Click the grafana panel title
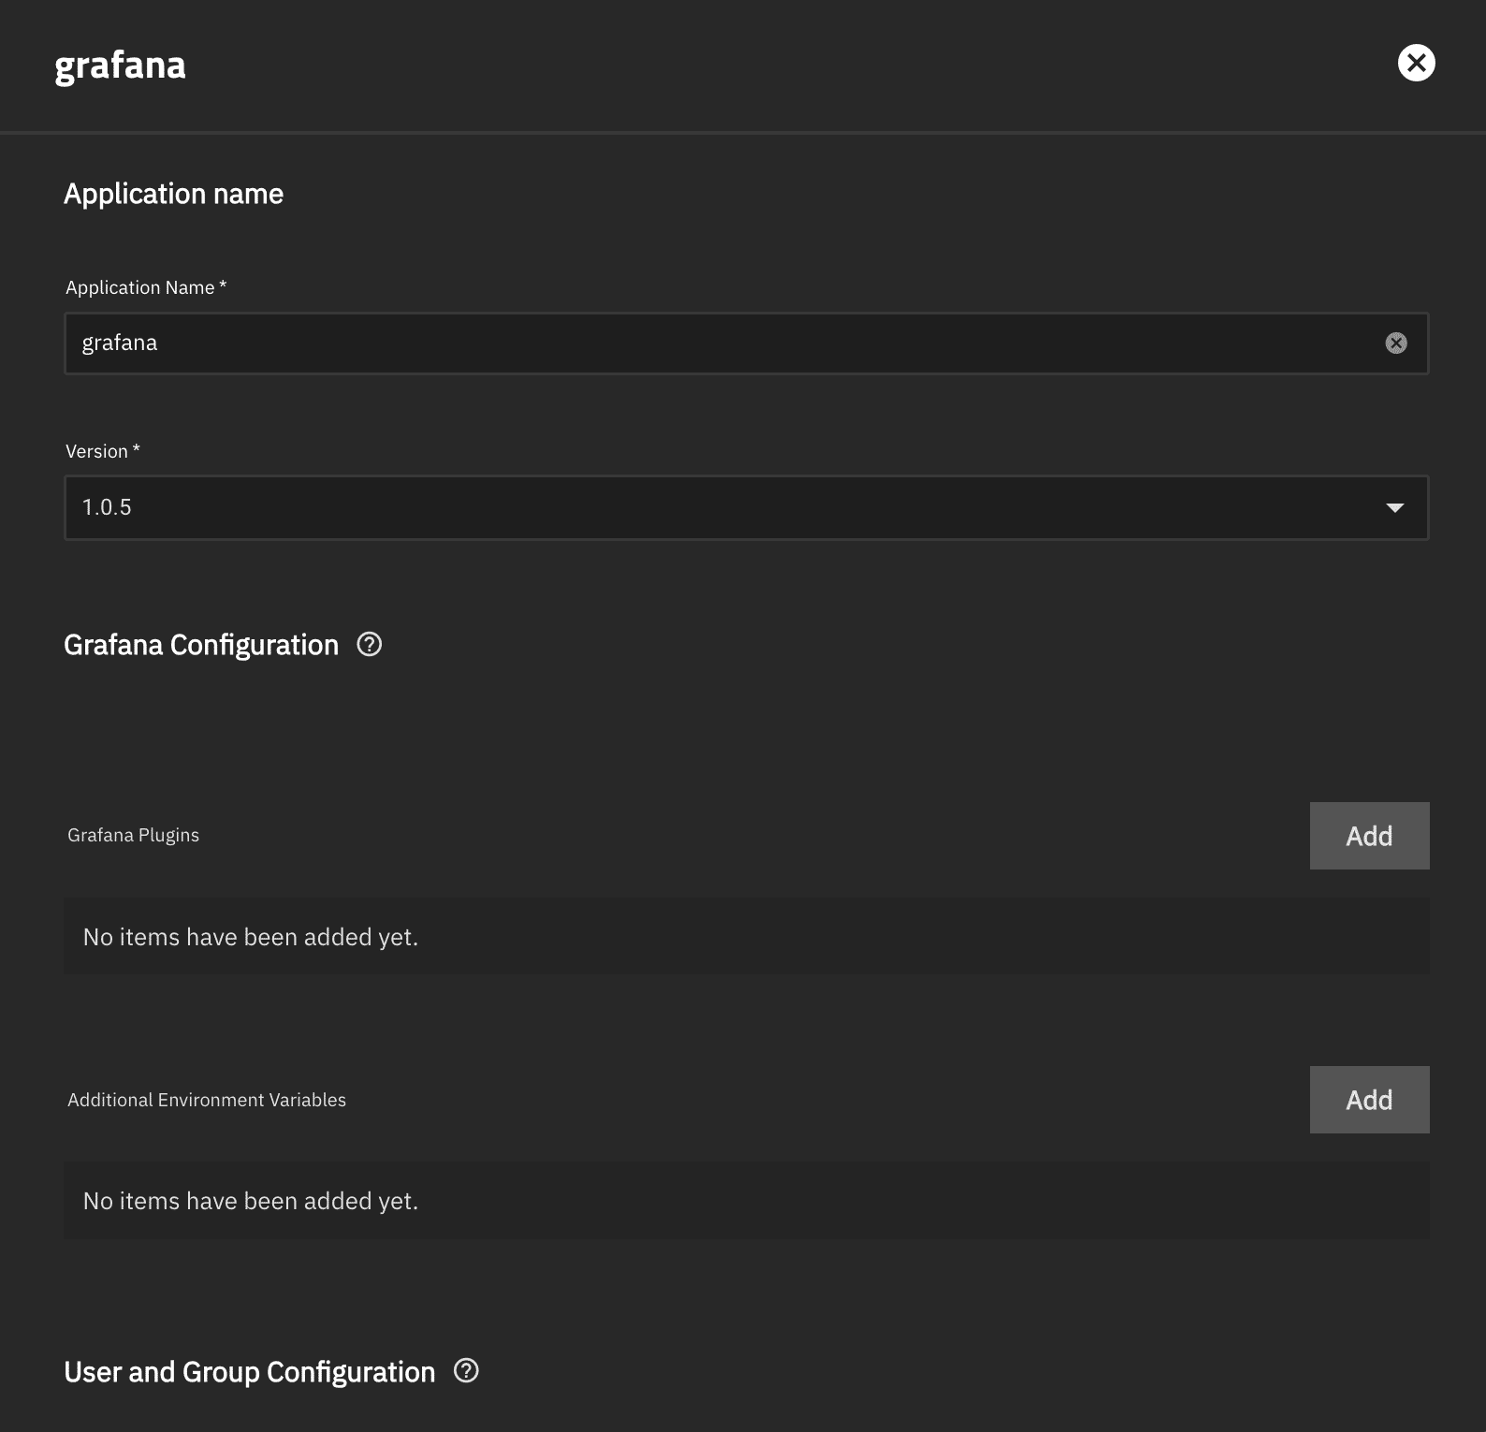Viewport: 1486px width, 1432px height. click(120, 66)
